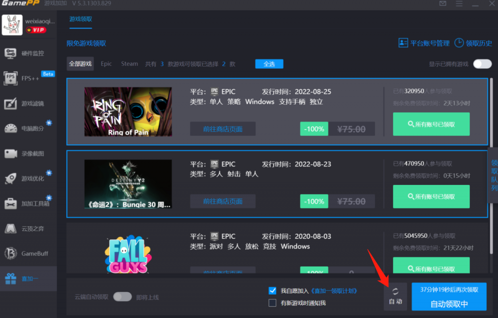Click the Ring of Pain game thumbnail
The width and height of the screenshot is (498, 318).
(128, 112)
